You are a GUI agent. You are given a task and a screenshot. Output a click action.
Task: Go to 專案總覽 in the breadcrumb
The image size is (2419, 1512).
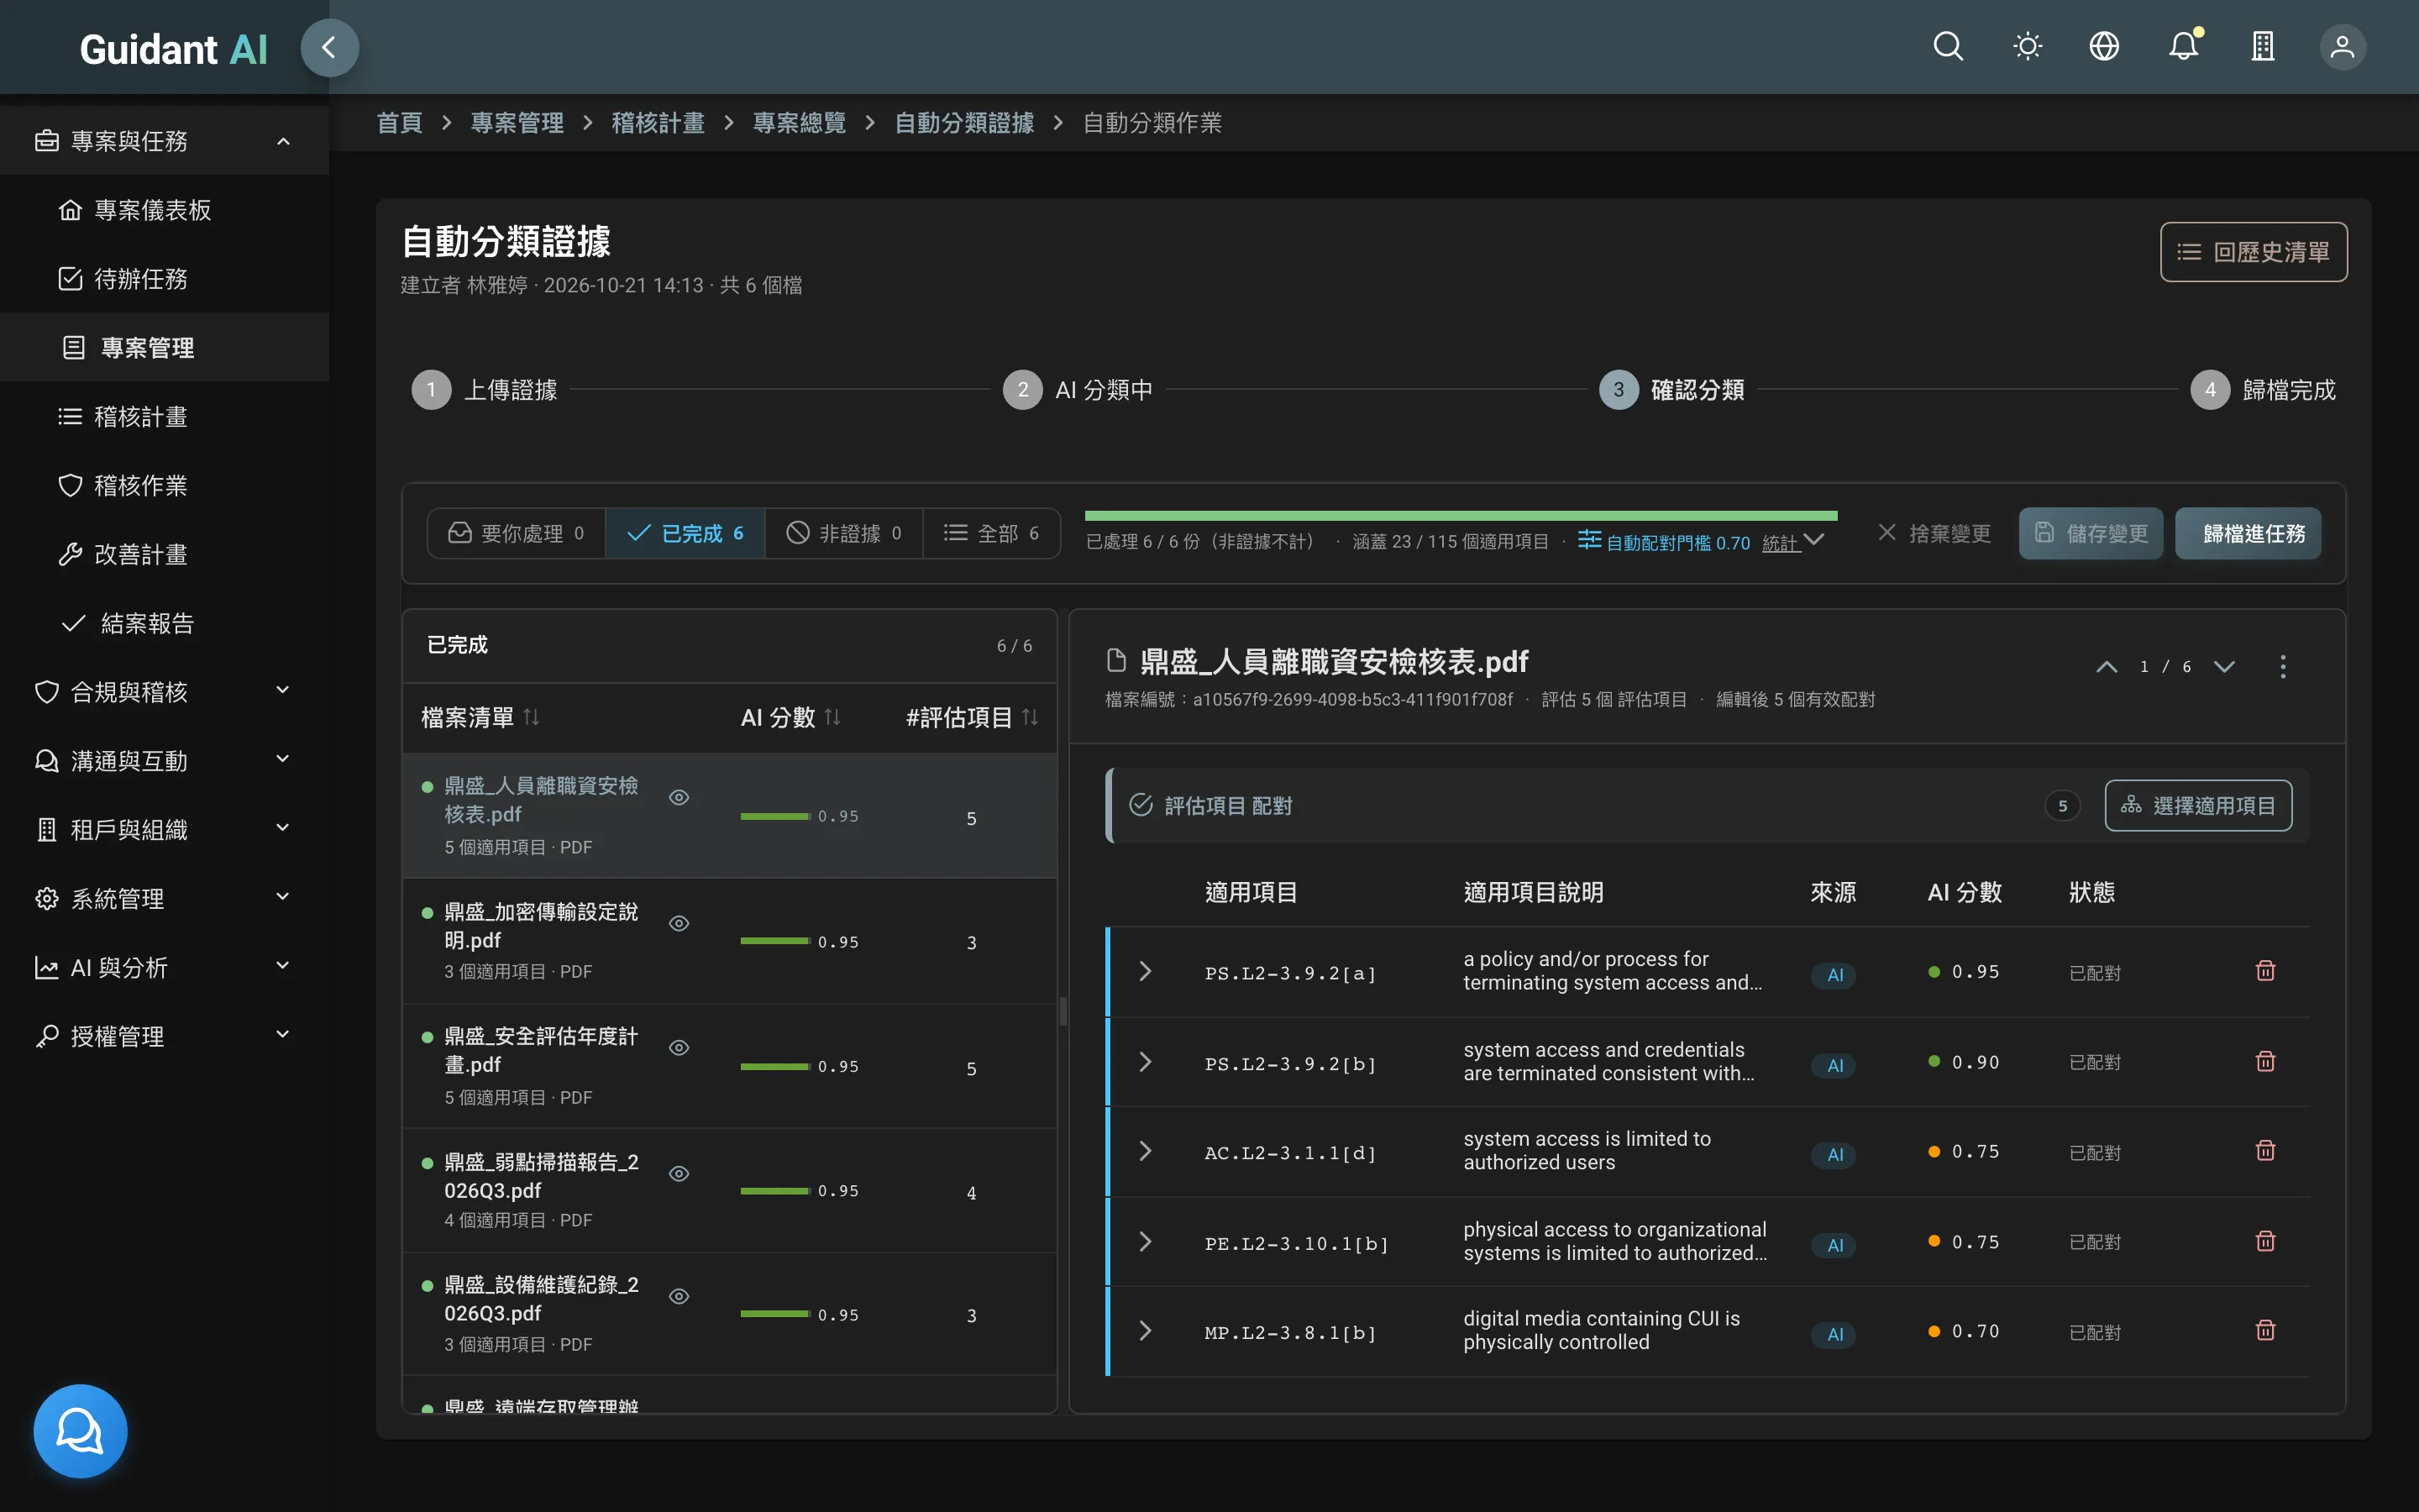[x=799, y=123]
